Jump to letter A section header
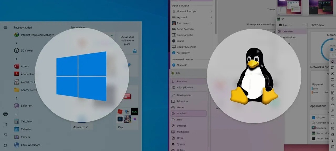This screenshot has height=151, width=336. (x=17, y=59)
